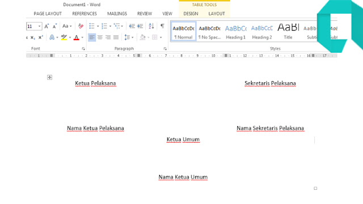This screenshot has width=363, height=204.
Task: Expand bullet list style options
Action: [98, 26]
